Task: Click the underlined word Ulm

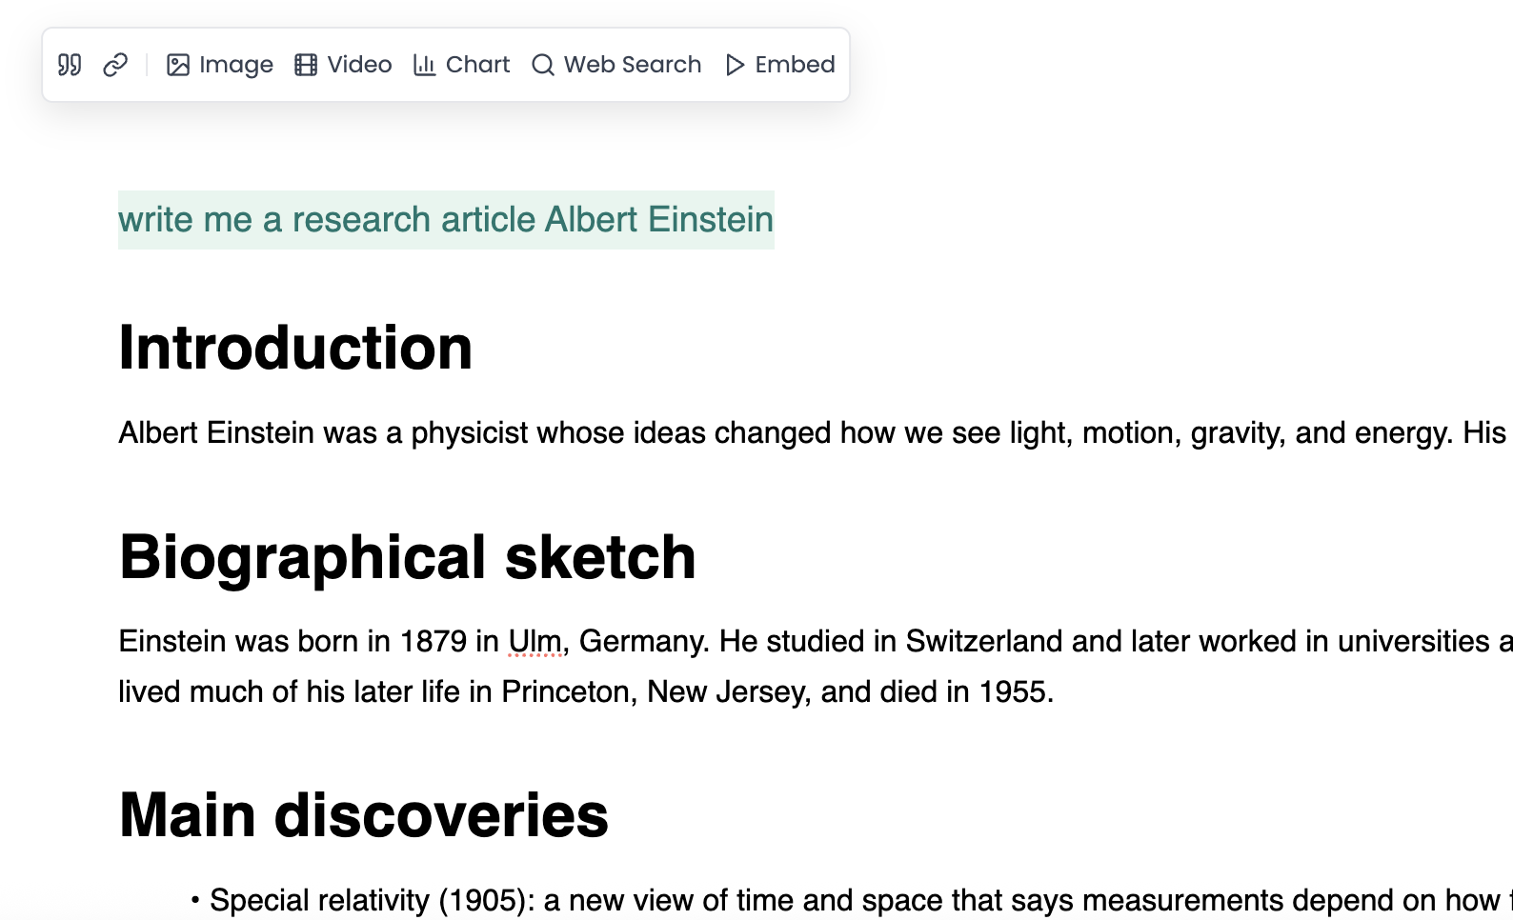Action: coord(534,641)
